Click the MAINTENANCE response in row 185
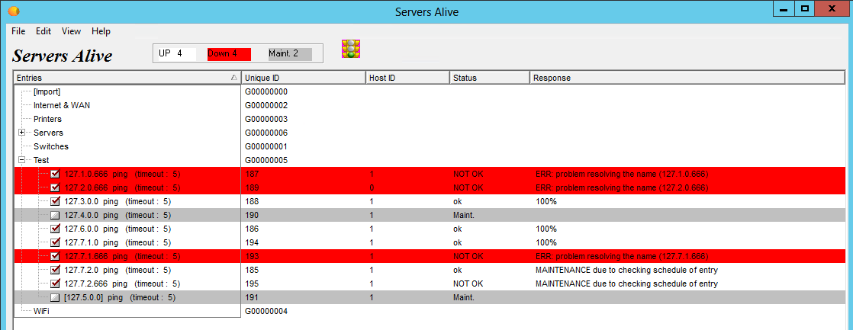The width and height of the screenshot is (853, 330). pyautogui.click(x=626, y=270)
